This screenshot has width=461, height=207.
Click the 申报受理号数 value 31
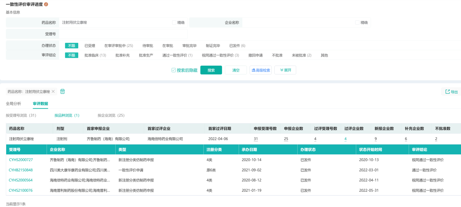pos(256,139)
